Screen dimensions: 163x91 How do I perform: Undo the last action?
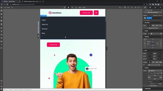pyautogui.click(x=120, y=7)
